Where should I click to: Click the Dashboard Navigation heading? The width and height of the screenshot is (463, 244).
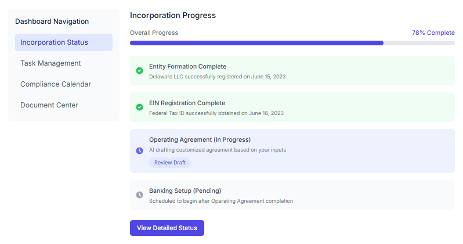[52, 21]
